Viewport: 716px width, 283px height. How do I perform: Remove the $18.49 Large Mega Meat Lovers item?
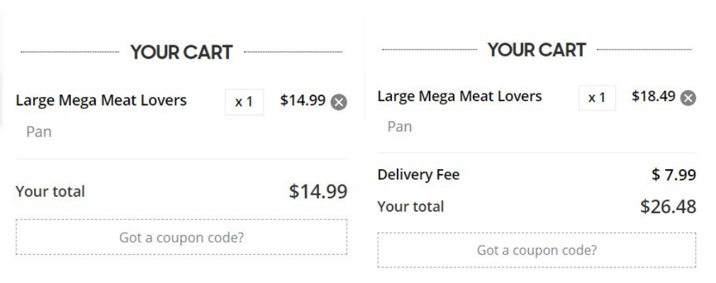tap(688, 97)
